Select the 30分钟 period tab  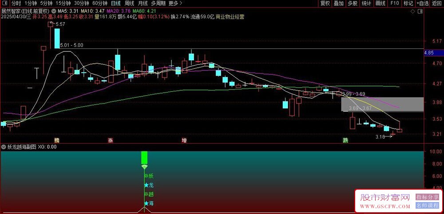82,4
